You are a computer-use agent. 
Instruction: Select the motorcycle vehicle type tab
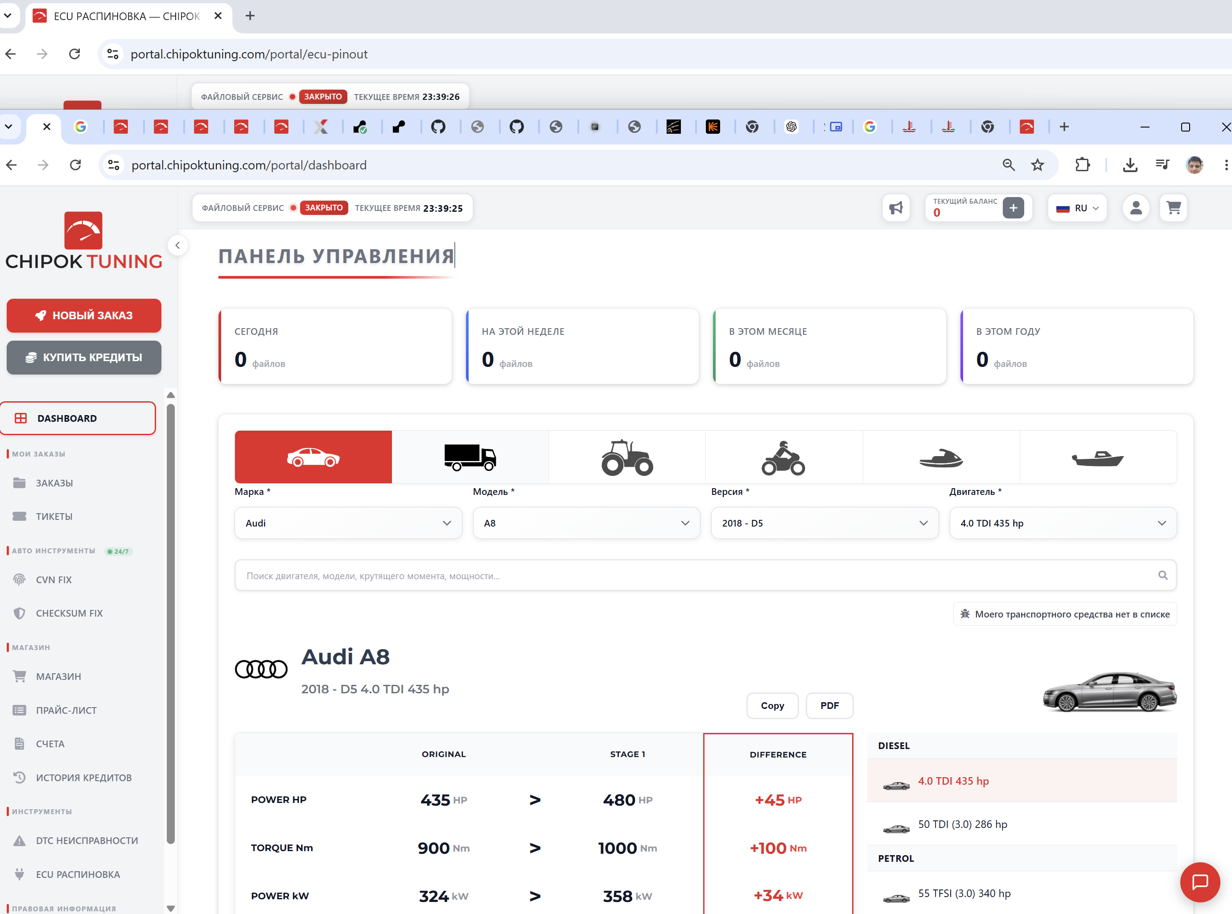784,457
